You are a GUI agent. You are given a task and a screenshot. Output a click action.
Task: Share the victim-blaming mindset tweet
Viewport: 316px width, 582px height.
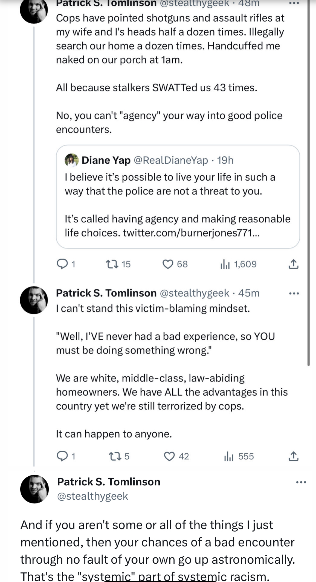point(293,456)
